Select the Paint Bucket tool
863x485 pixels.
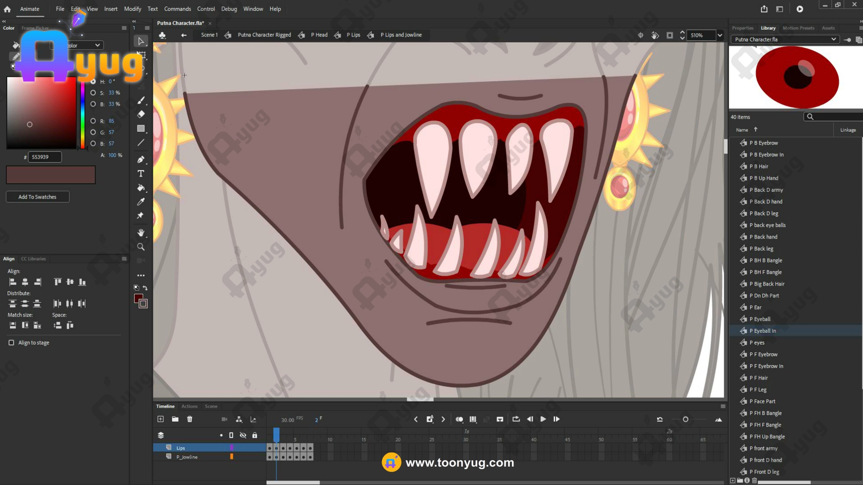141,188
